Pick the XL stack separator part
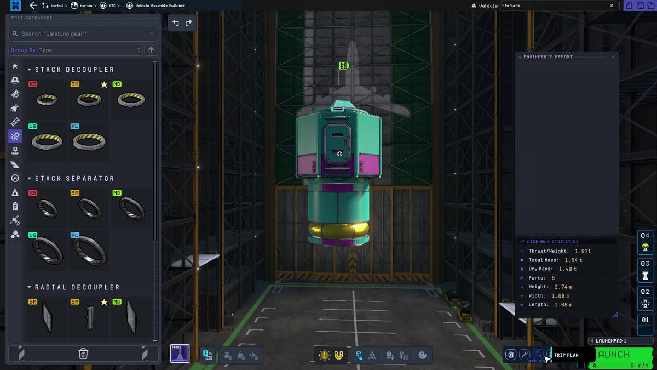 click(89, 250)
